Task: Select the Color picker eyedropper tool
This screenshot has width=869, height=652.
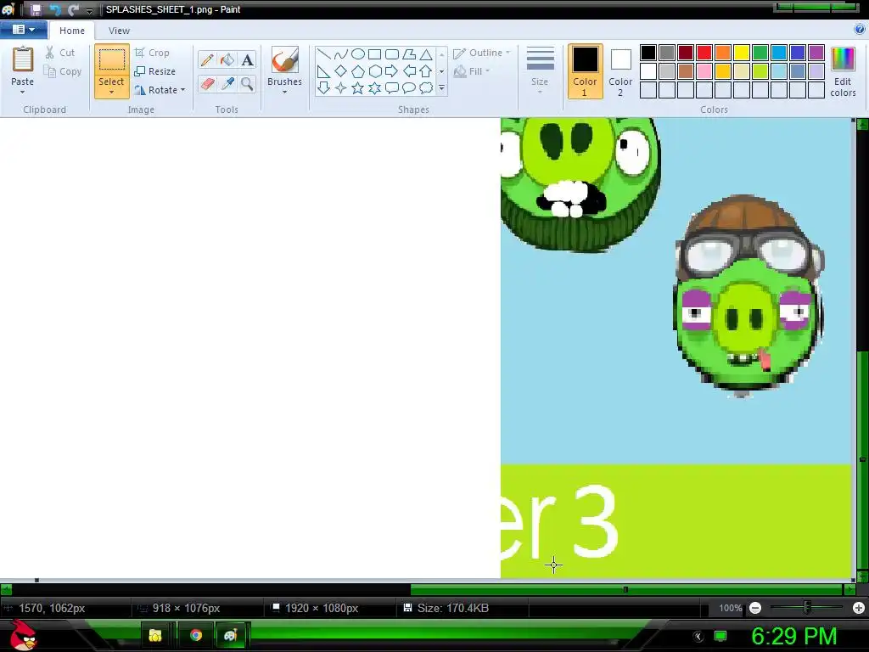Action: [227, 84]
